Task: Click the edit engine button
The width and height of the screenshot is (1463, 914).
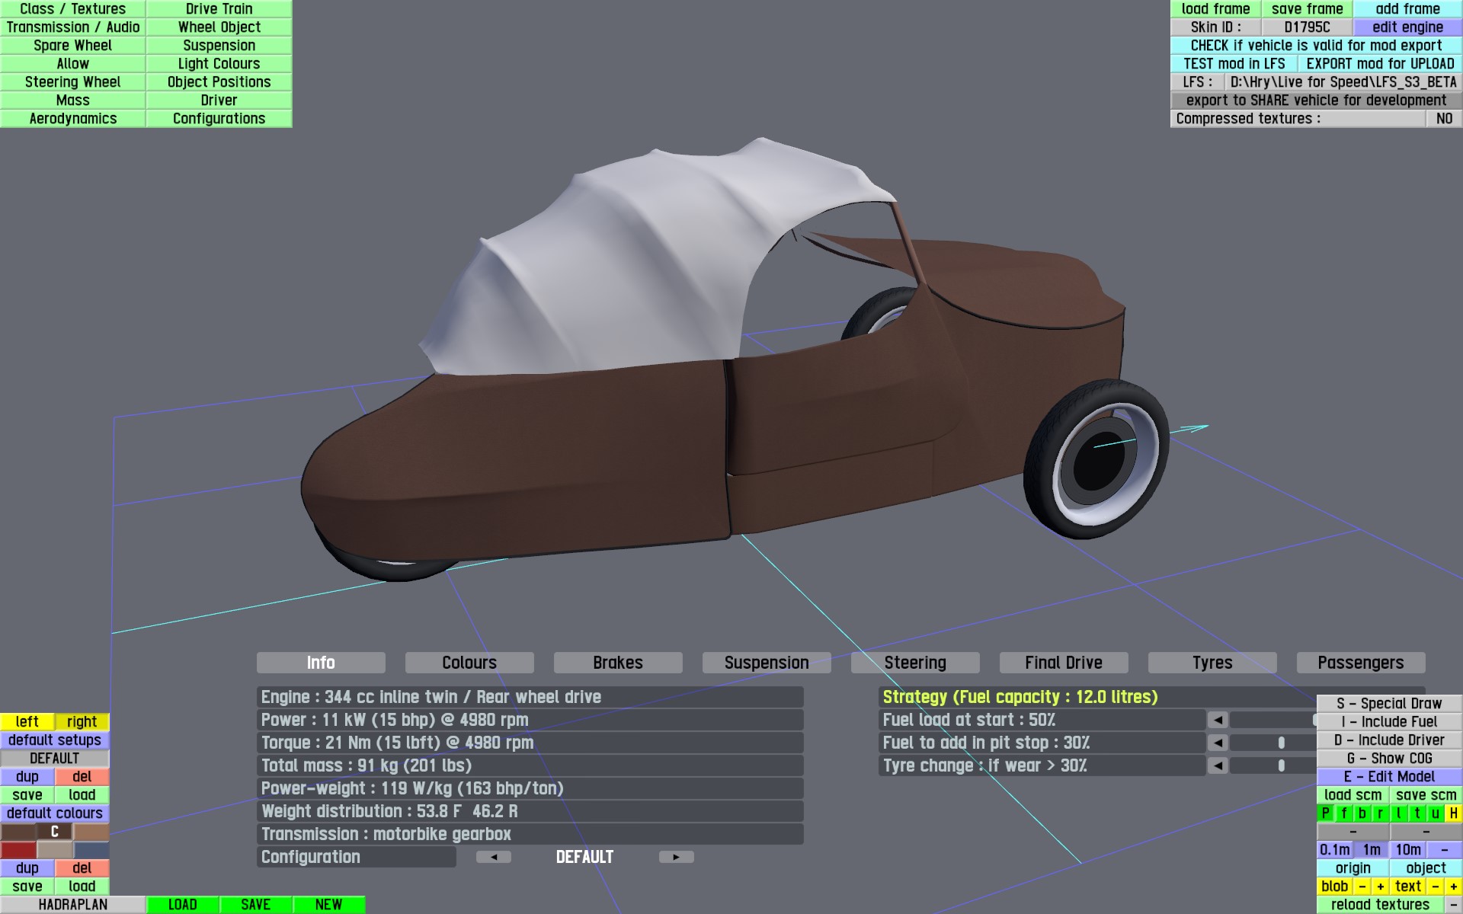Action: click(1407, 27)
